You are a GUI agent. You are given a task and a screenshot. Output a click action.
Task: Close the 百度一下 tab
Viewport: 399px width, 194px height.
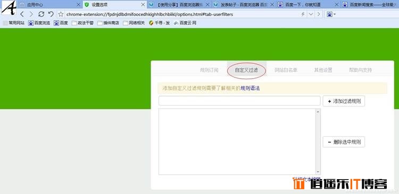336,5
